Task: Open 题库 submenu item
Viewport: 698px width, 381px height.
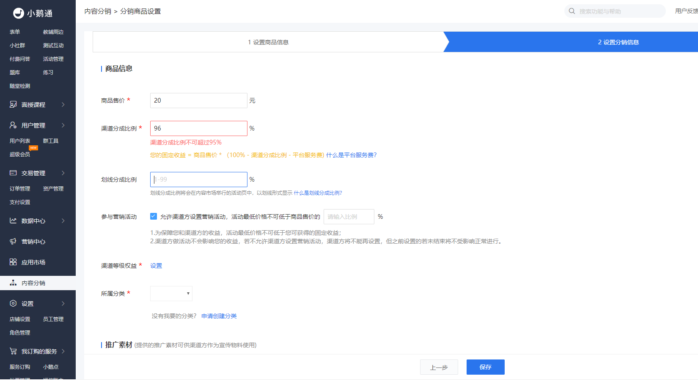Action: (15, 73)
